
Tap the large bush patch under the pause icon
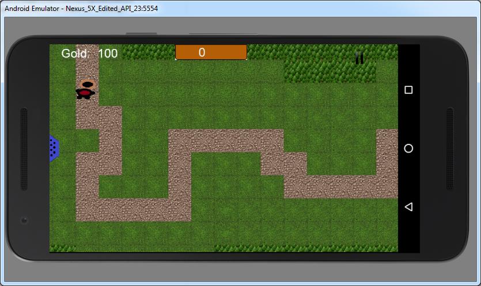(x=329, y=72)
